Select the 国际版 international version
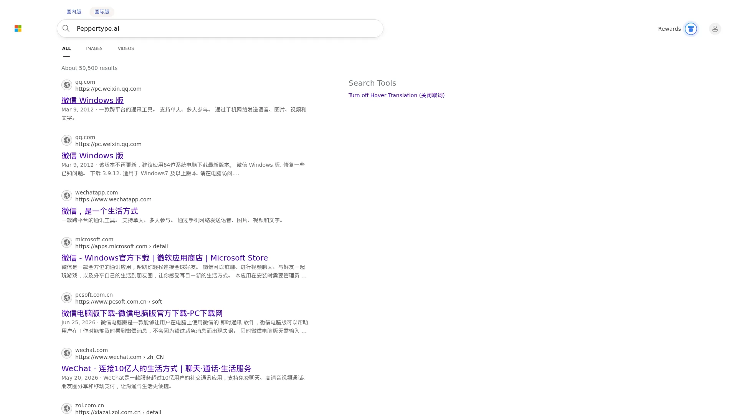Viewport: 737px width, 415px height. click(102, 12)
